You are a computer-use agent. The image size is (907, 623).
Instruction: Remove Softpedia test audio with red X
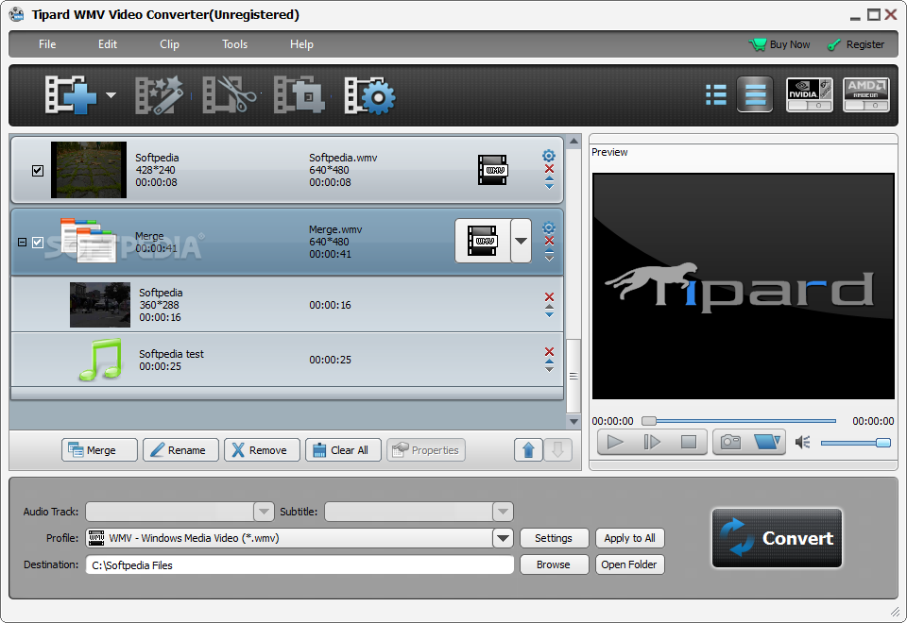(550, 352)
